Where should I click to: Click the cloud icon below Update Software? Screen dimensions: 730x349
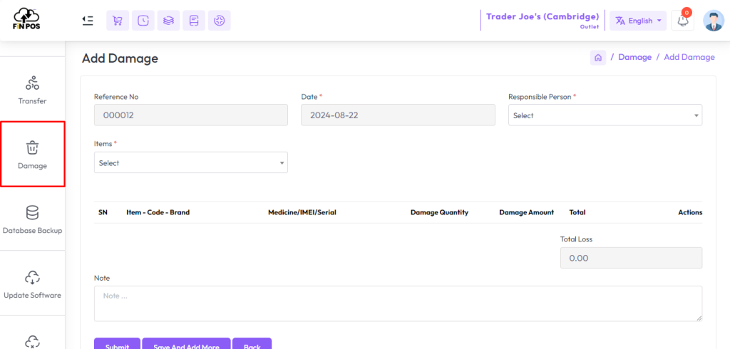(x=32, y=342)
